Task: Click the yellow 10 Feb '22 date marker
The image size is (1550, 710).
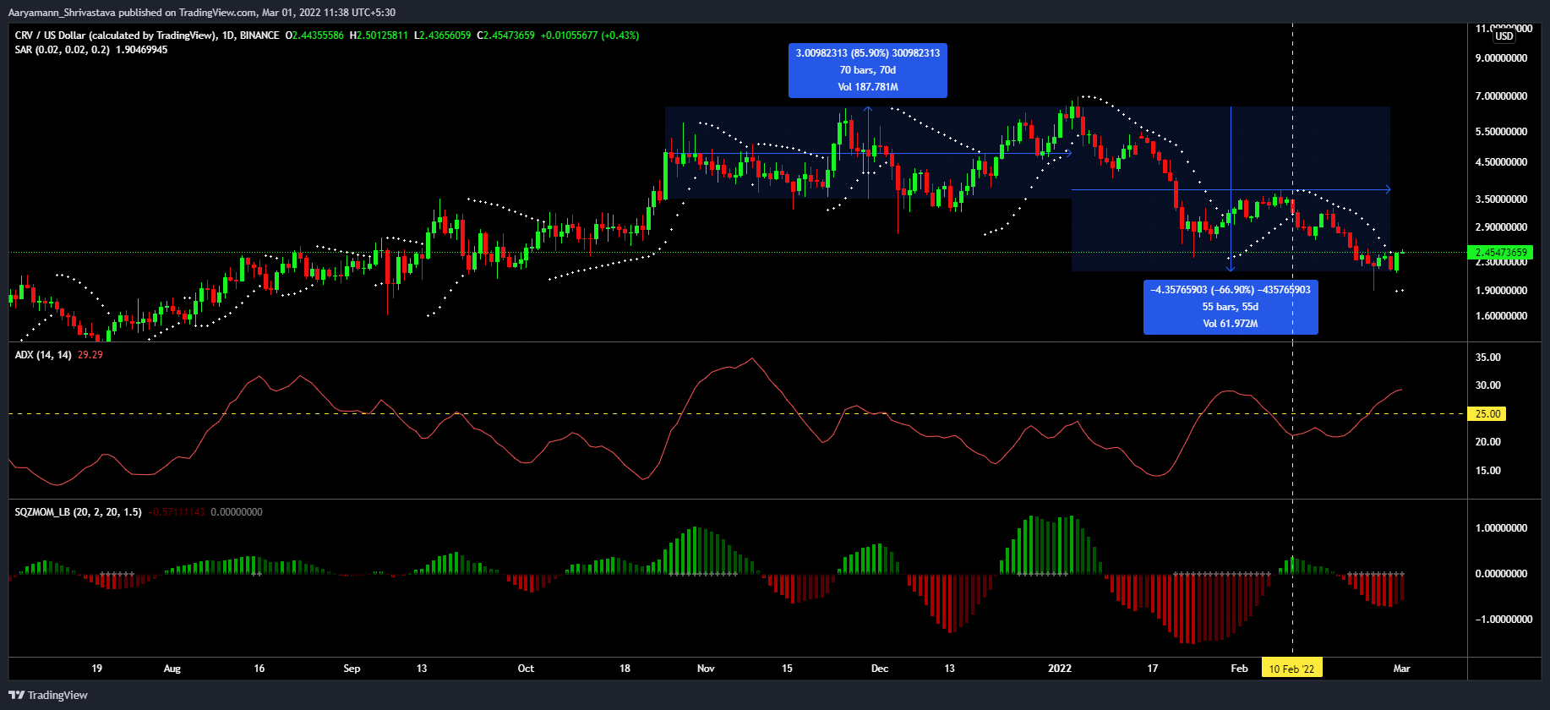Action: (x=1291, y=669)
